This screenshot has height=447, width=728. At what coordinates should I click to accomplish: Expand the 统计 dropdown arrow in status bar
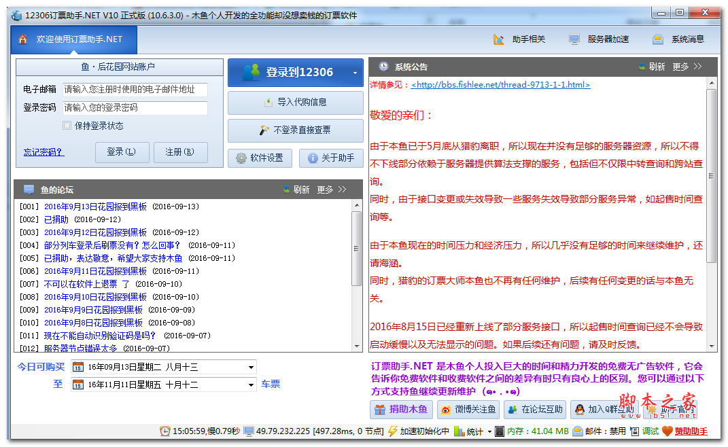pos(489,431)
